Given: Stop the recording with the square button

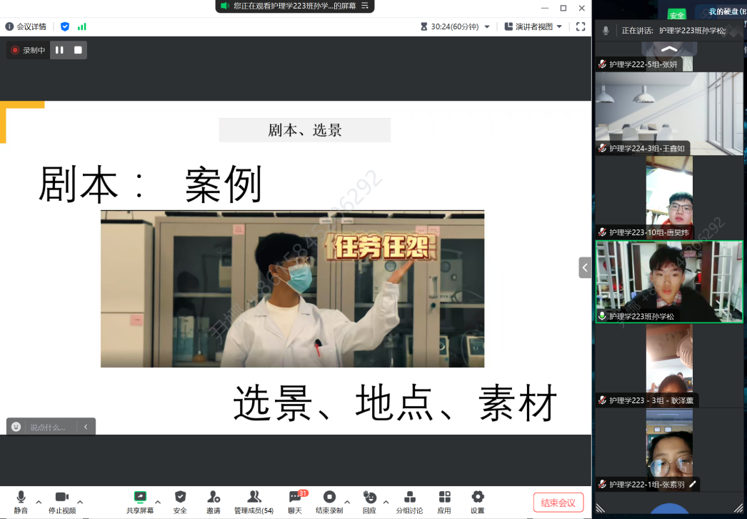Looking at the screenshot, I should (78, 50).
